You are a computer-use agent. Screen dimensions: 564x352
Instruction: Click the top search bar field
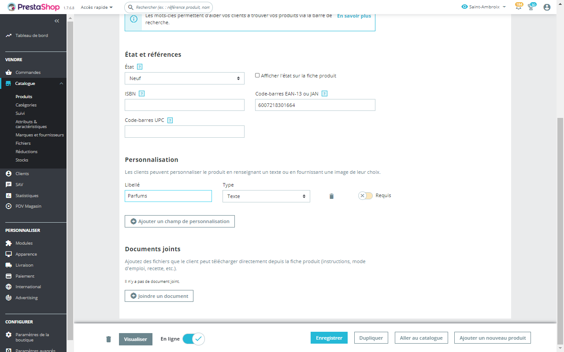(168, 7)
